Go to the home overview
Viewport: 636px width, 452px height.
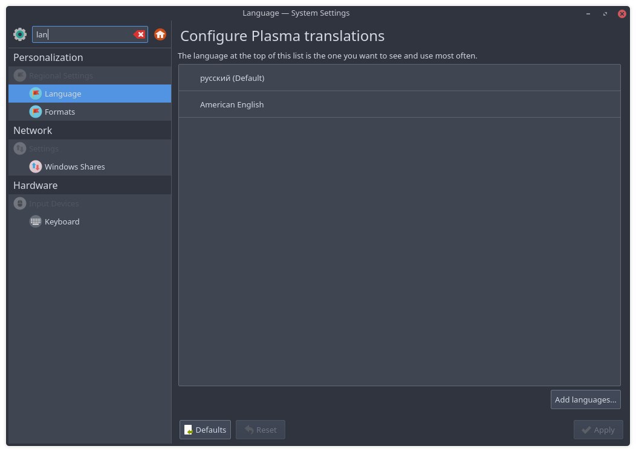pyautogui.click(x=160, y=34)
